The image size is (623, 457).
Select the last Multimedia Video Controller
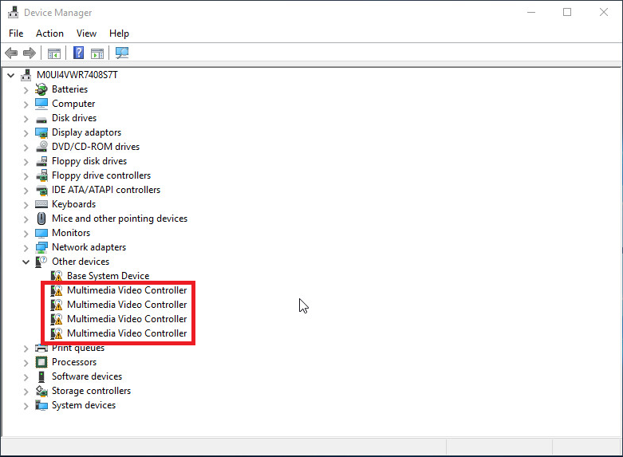pos(127,333)
